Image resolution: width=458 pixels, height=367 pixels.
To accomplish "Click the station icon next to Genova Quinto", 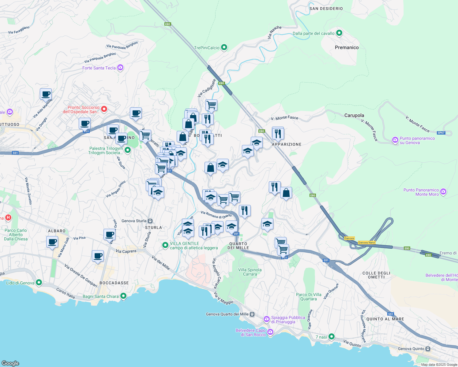I will point(428,349).
